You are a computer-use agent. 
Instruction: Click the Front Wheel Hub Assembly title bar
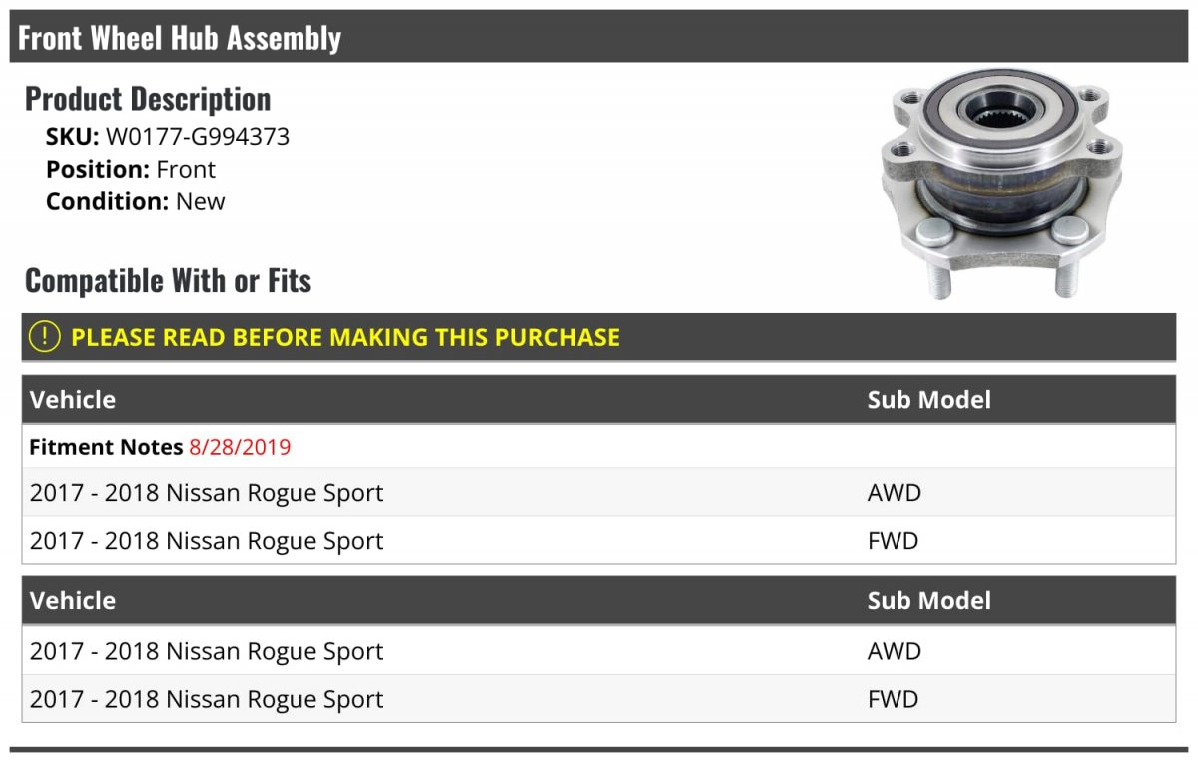click(x=599, y=37)
